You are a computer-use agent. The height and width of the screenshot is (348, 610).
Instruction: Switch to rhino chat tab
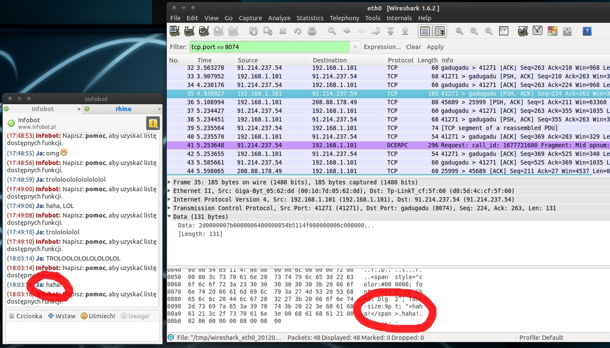[123, 109]
